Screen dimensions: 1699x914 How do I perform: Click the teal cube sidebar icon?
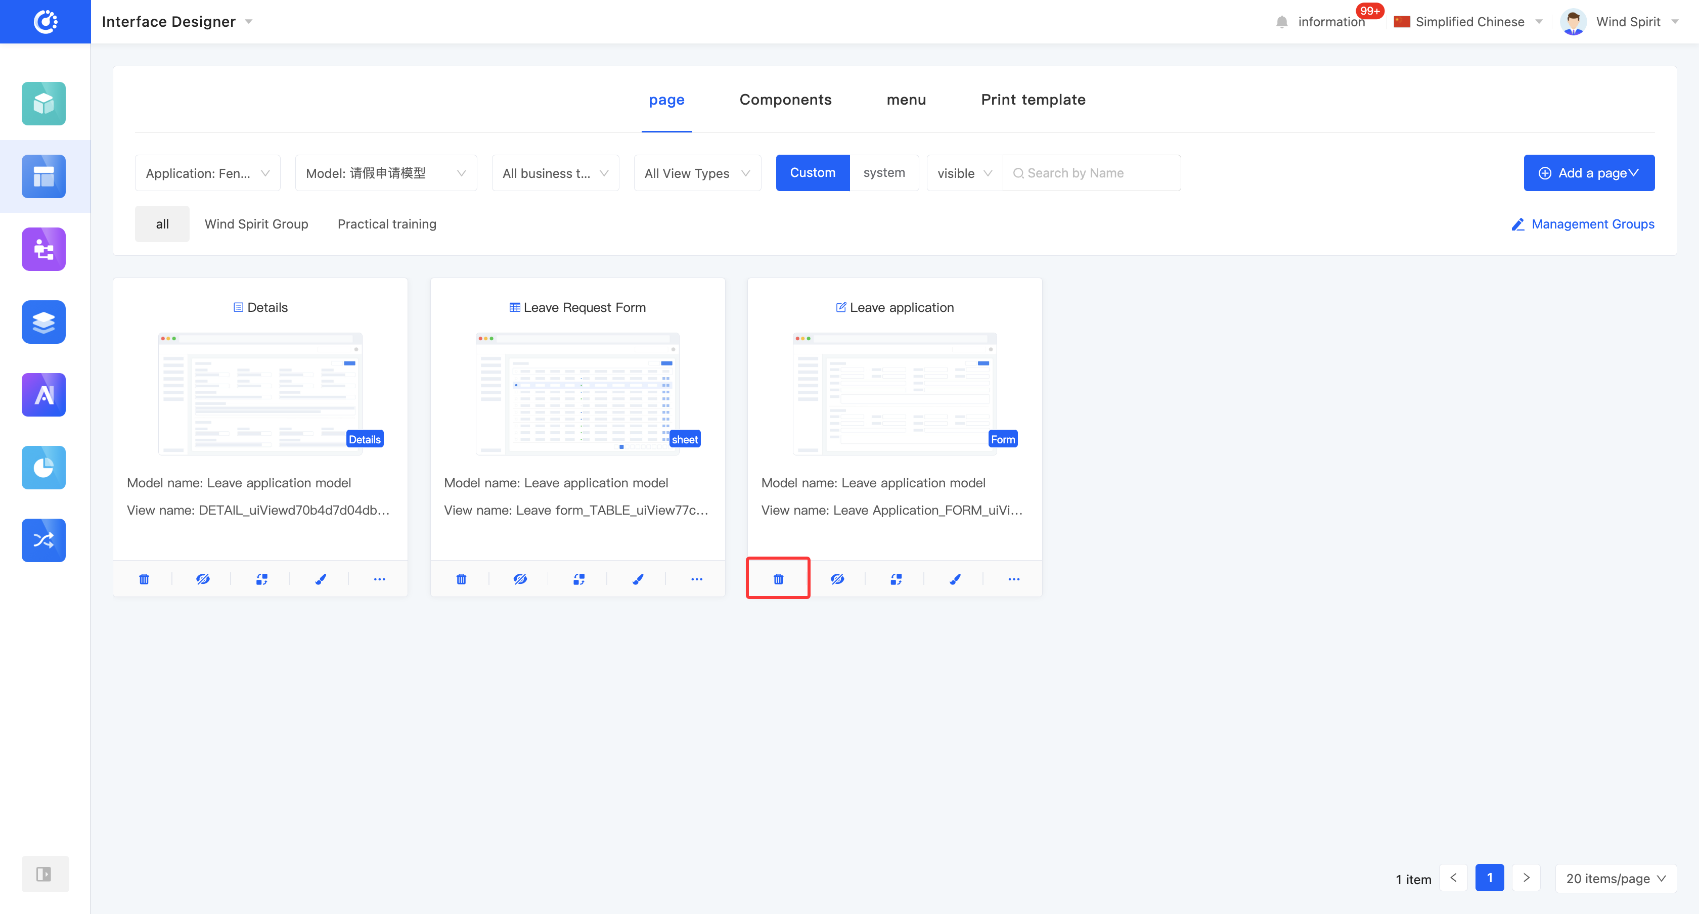pos(43,104)
